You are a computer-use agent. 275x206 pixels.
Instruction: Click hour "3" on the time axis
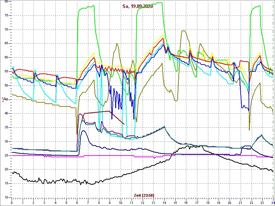pos(45,202)
